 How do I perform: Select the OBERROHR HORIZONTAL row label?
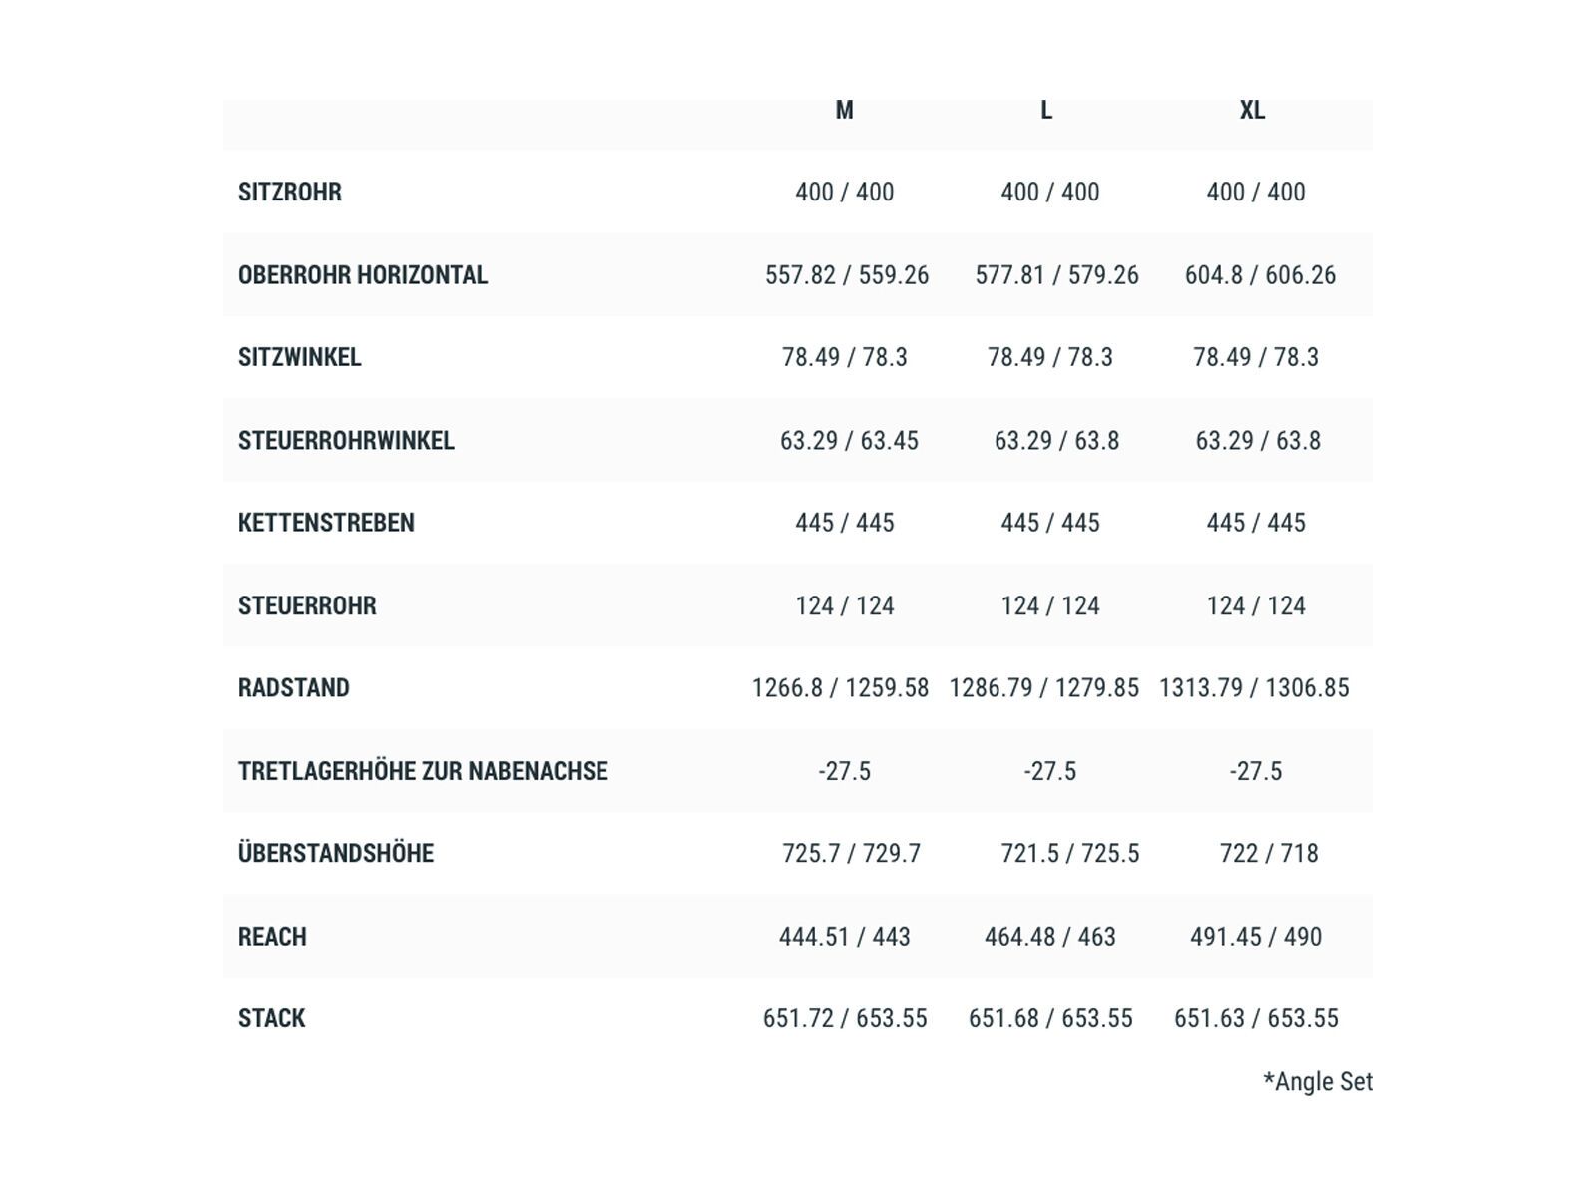pyautogui.click(x=363, y=275)
